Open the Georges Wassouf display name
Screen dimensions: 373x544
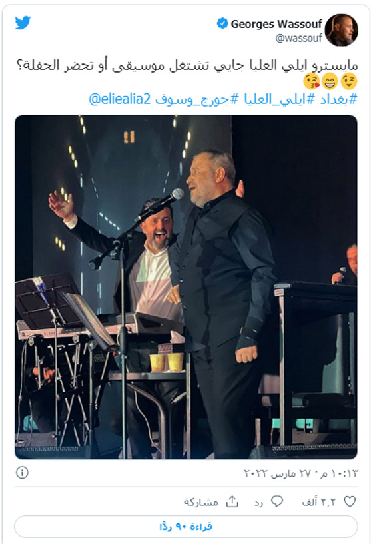276,24
